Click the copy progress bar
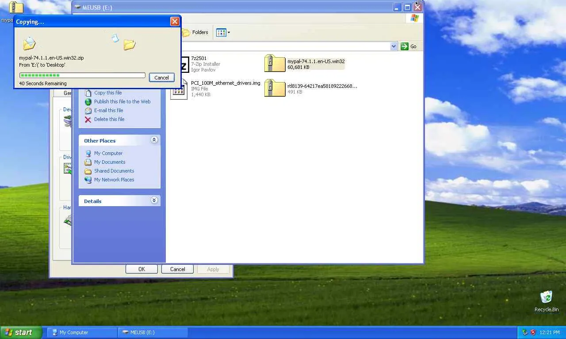 click(x=82, y=75)
